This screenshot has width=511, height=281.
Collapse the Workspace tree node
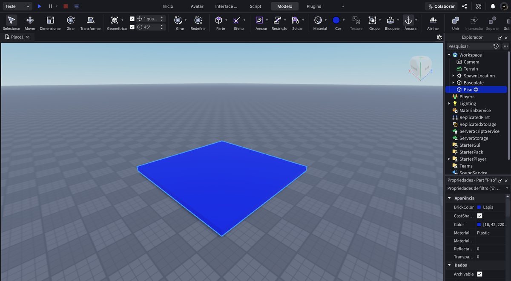click(449, 55)
